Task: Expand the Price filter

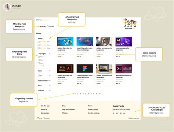Action: tap(50, 85)
